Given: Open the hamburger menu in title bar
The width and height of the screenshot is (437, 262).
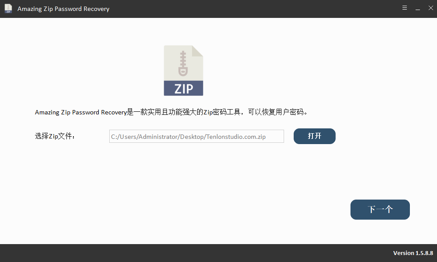Looking at the screenshot, I should point(405,8).
